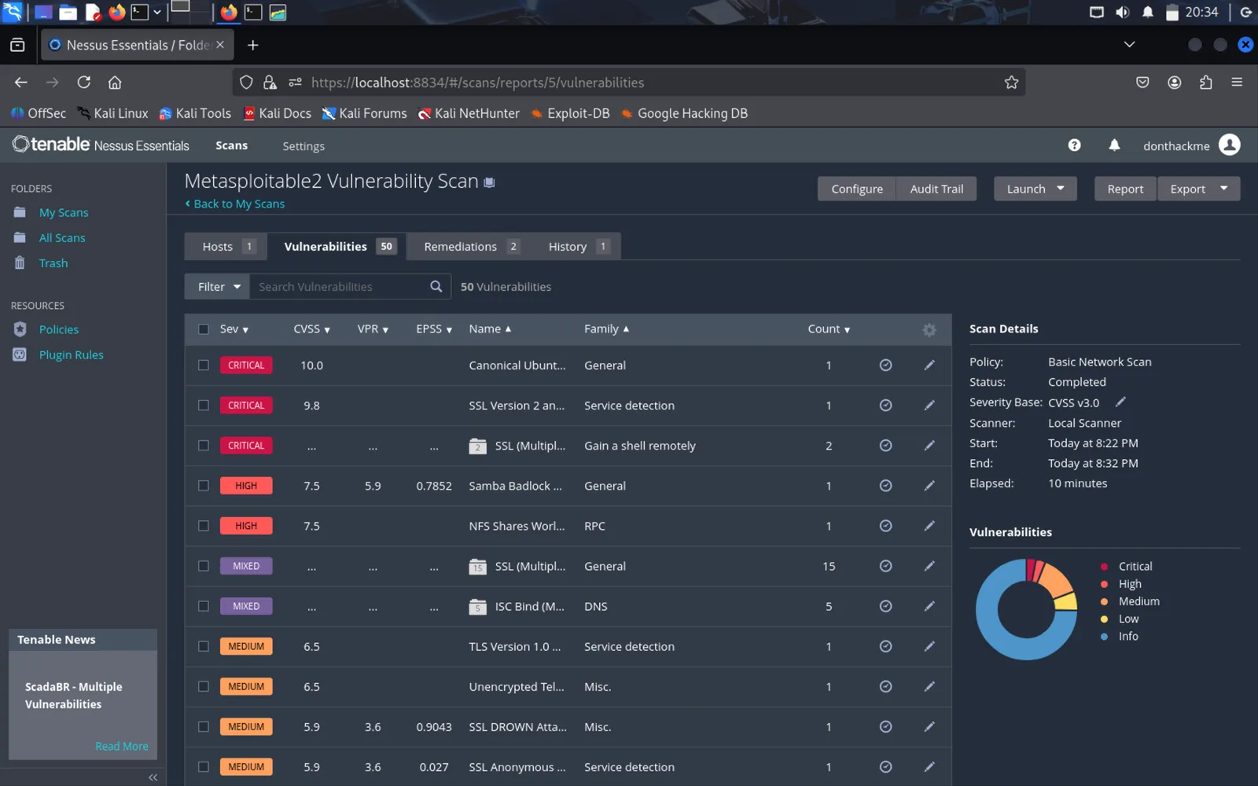Check the Canonical Ubuntu critical row checkbox
Screen dimensions: 1258x786
[x=204, y=365]
